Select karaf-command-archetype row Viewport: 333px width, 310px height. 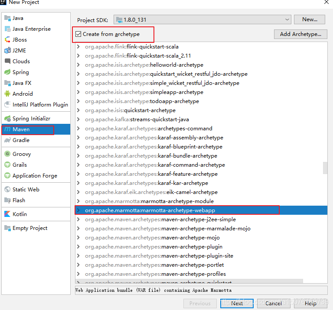coord(201,165)
